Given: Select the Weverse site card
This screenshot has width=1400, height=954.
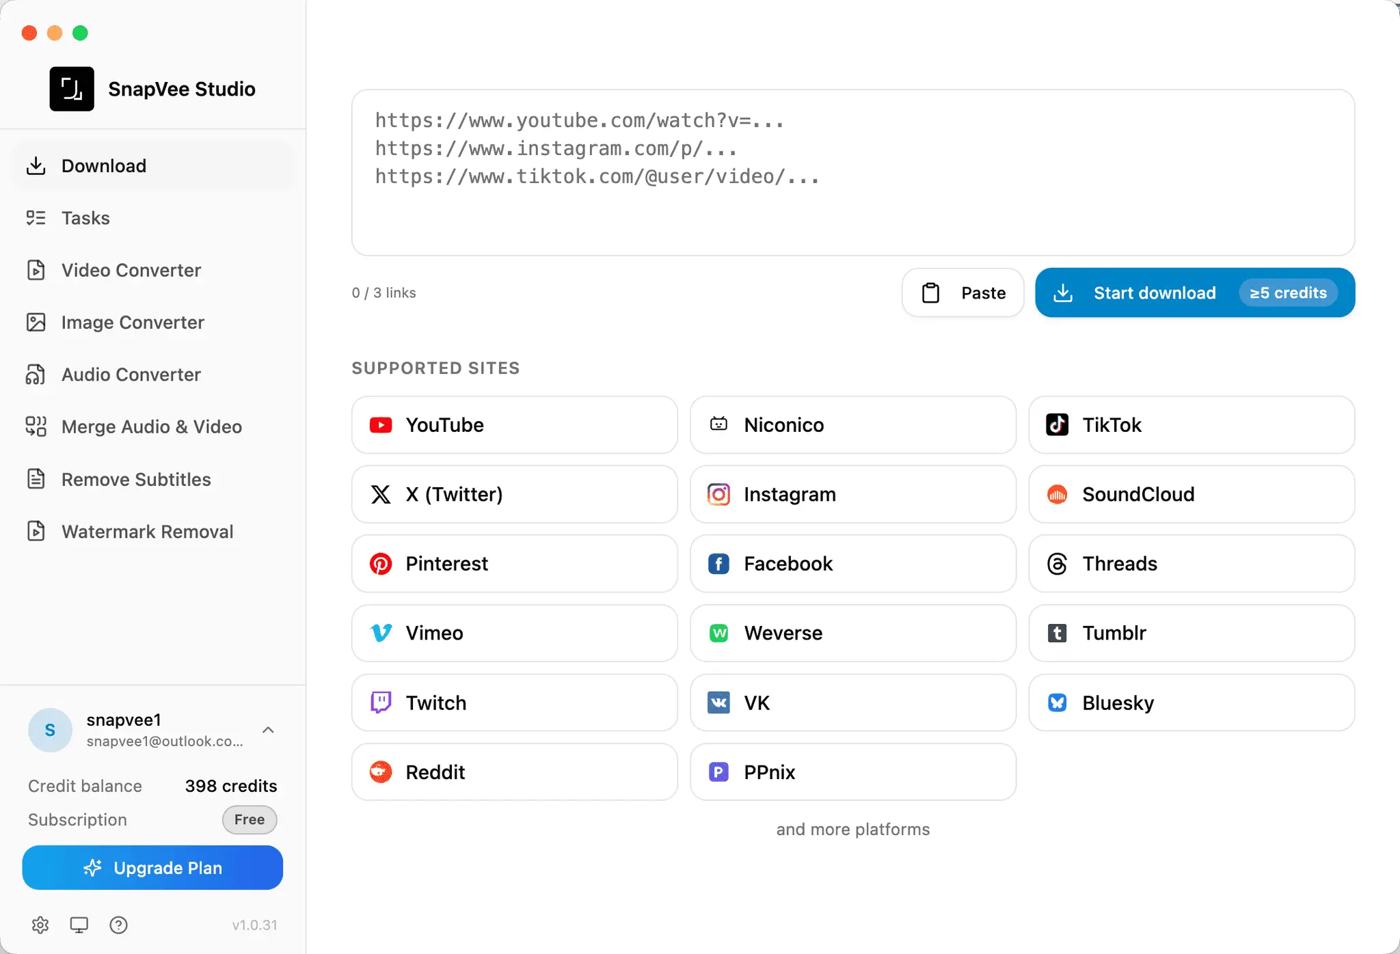Looking at the screenshot, I should click(853, 633).
